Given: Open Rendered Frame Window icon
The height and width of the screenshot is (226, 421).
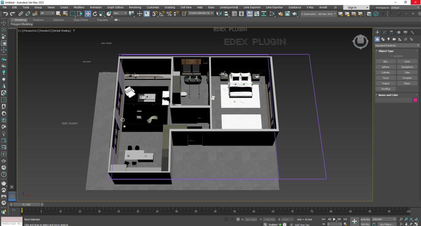Looking at the screenshot, I should [288, 14].
